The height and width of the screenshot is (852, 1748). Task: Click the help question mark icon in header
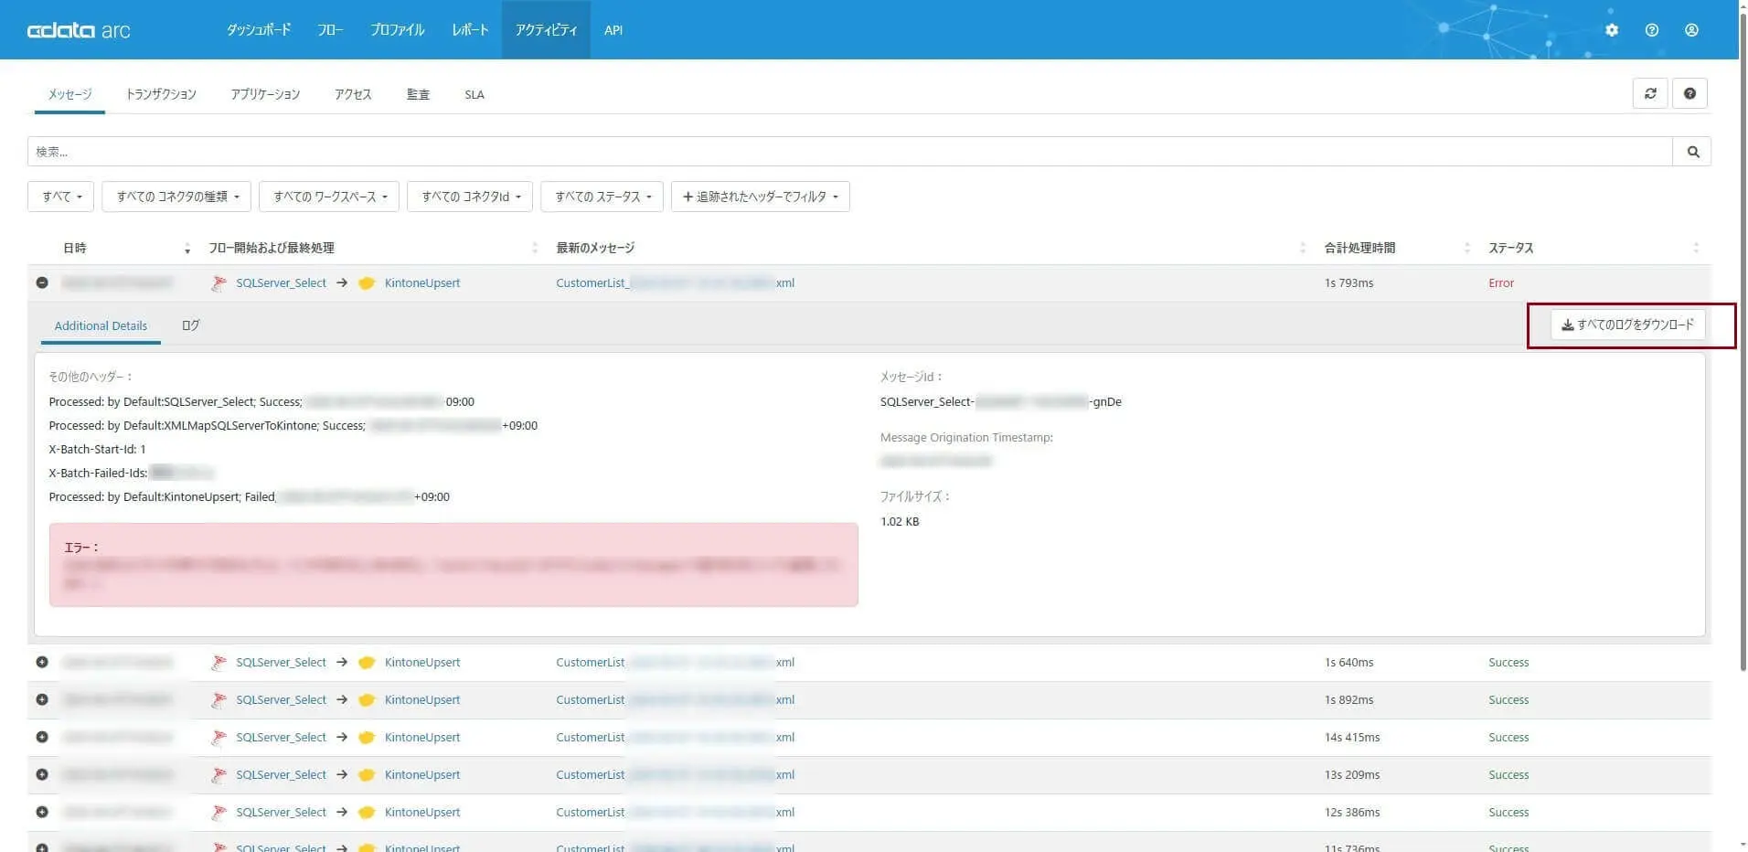point(1651,30)
